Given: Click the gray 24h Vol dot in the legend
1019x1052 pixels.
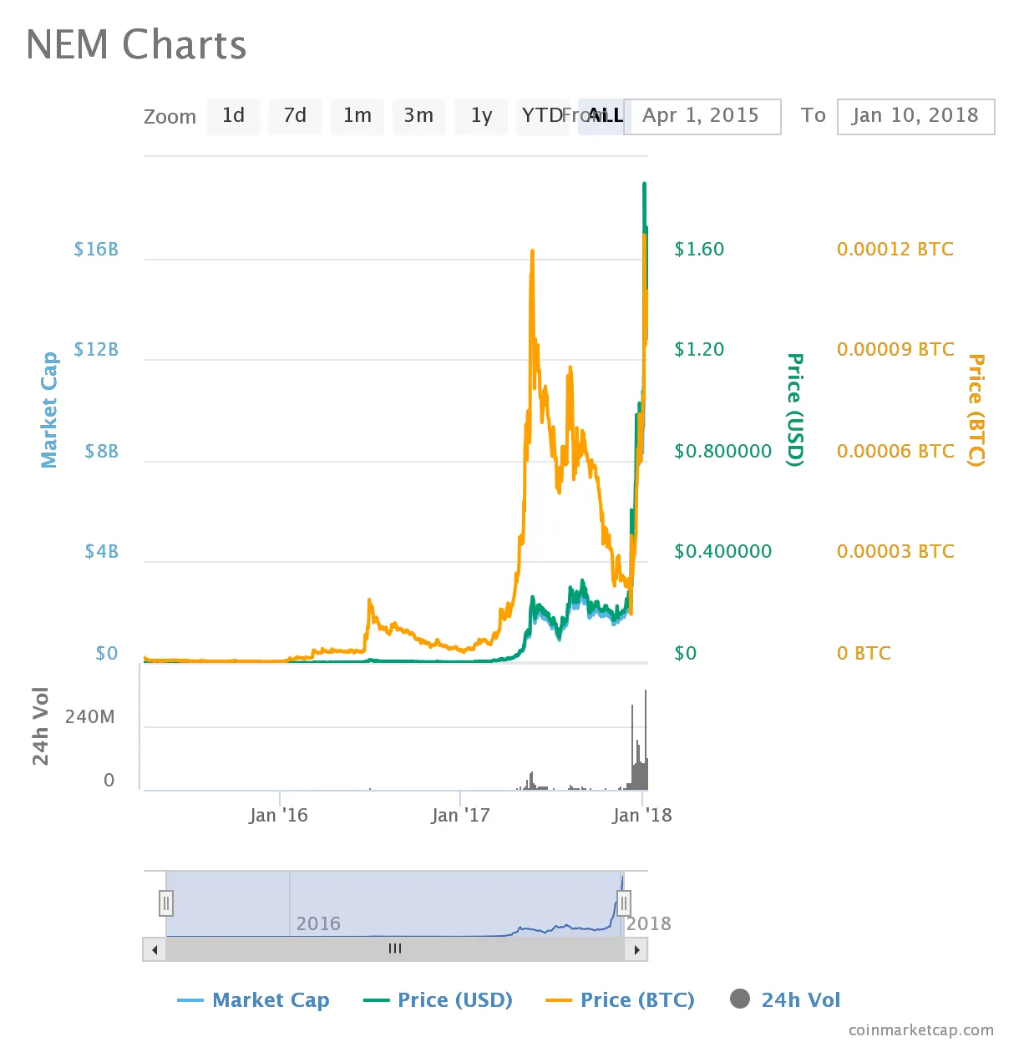Looking at the screenshot, I should click(740, 999).
